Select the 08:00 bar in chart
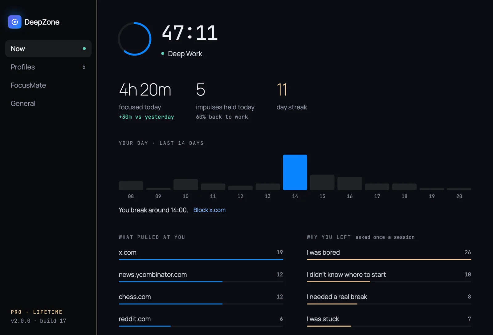Image resolution: width=493 pixels, height=335 pixels. [x=131, y=186]
